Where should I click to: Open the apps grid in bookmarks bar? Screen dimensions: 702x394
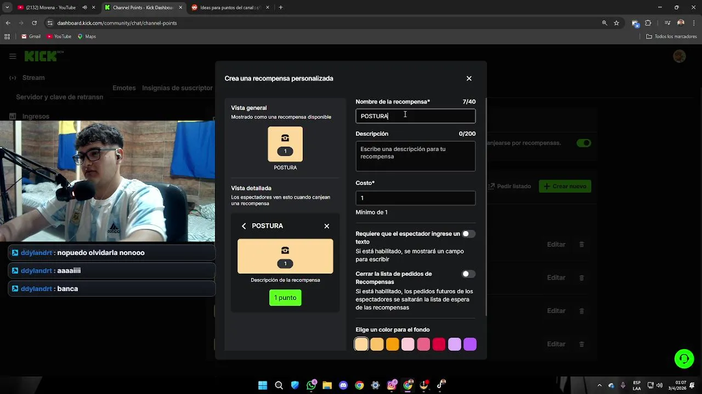(x=7, y=37)
